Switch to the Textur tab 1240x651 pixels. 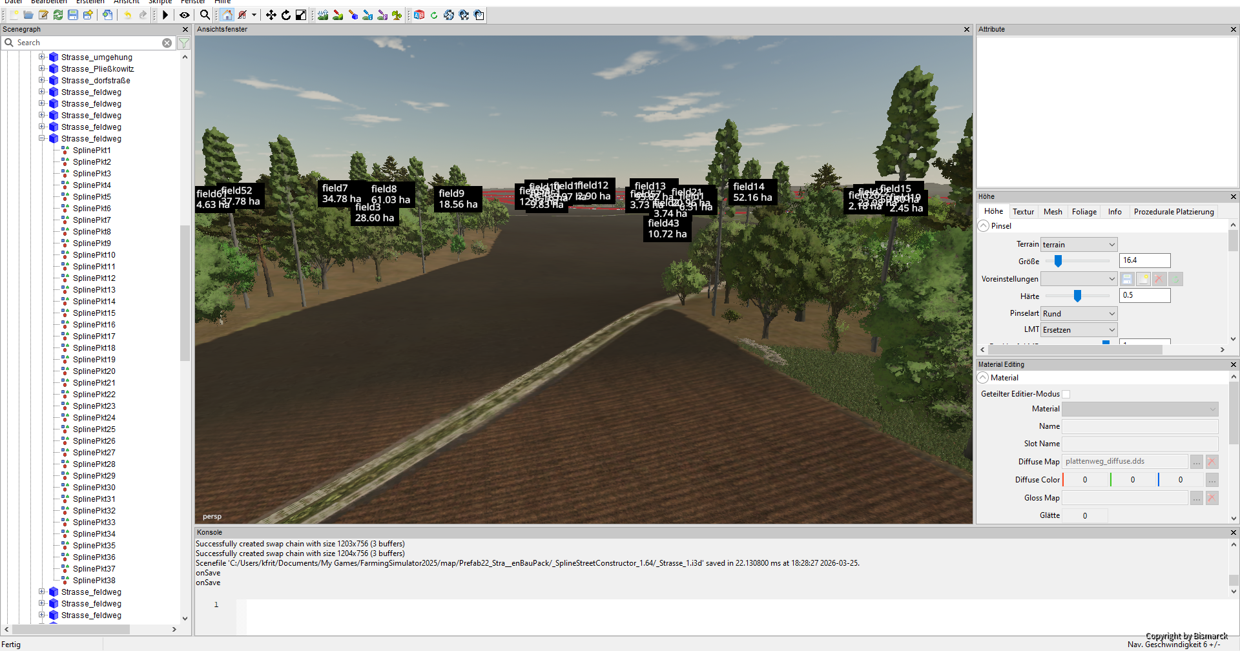click(1023, 212)
